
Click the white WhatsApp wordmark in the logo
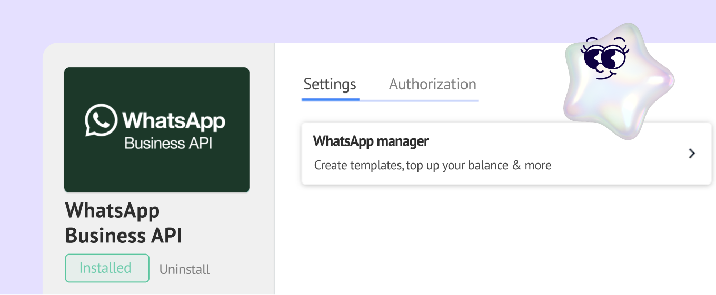coord(174,120)
